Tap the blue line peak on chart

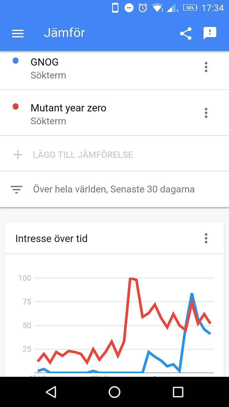(x=192, y=294)
